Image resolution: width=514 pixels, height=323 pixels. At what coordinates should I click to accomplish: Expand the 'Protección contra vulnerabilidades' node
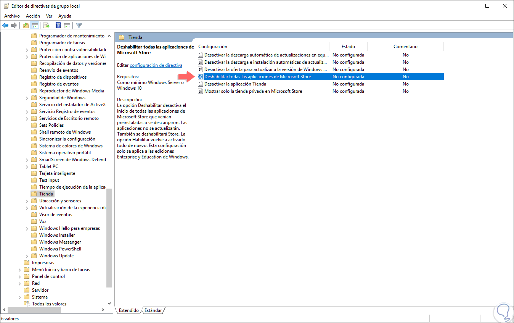click(x=27, y=50)
